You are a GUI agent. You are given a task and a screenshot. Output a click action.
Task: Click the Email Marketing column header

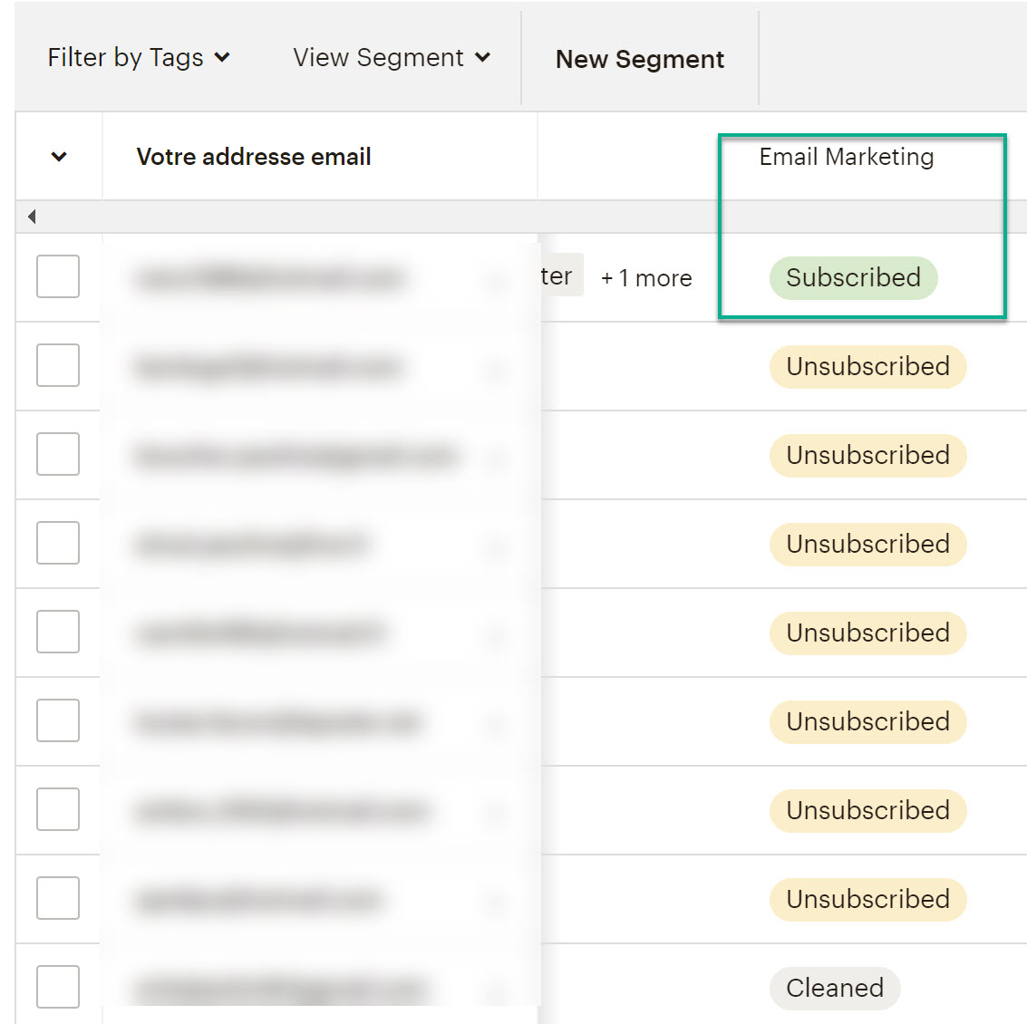846,157
